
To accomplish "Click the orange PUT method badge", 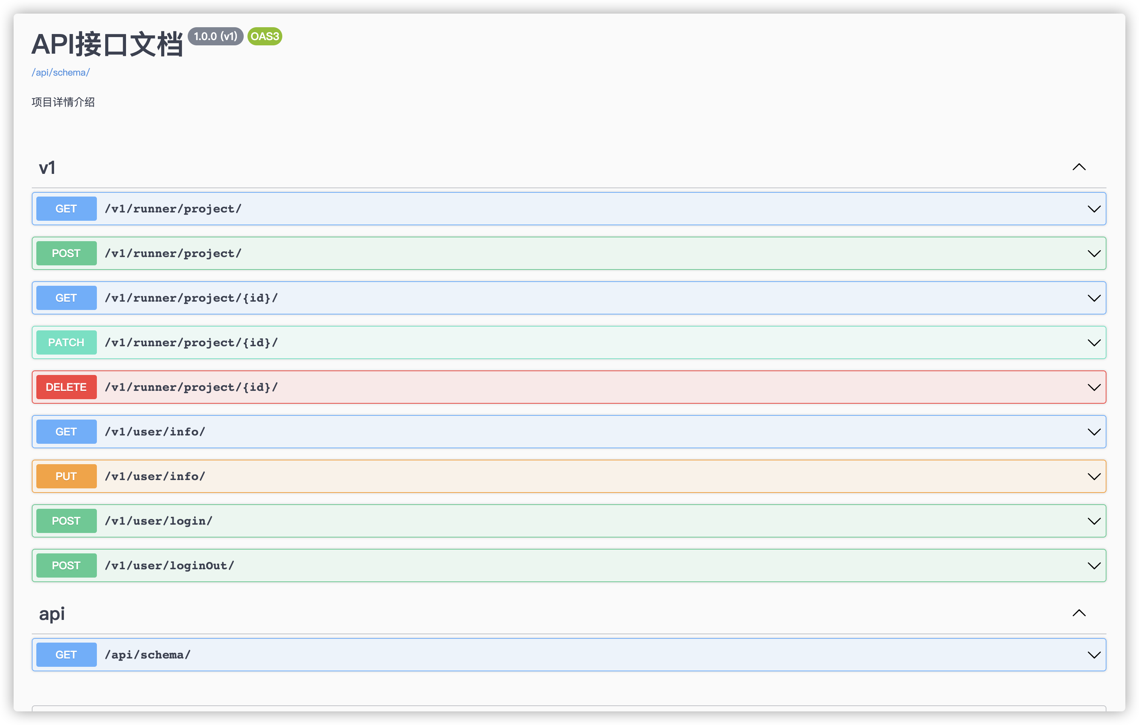I will pyautogui.click(x=66, y=476).
